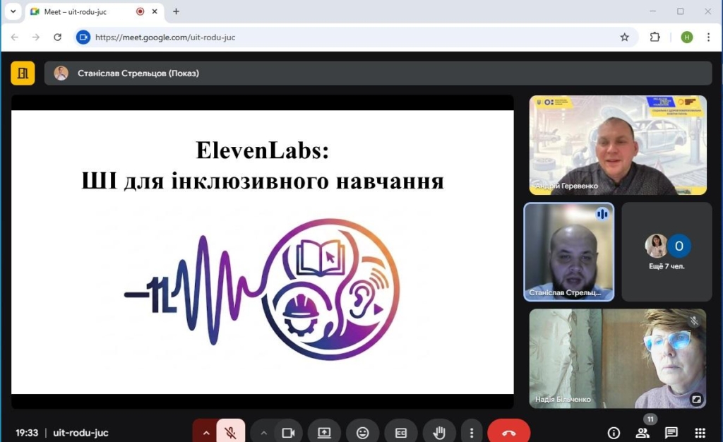Click the "Ещё 7 чел." participants tile
This screenshot has width=723, height=442.
coord(667,251)
